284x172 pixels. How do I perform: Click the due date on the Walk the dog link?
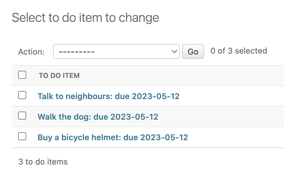(134, 117)
